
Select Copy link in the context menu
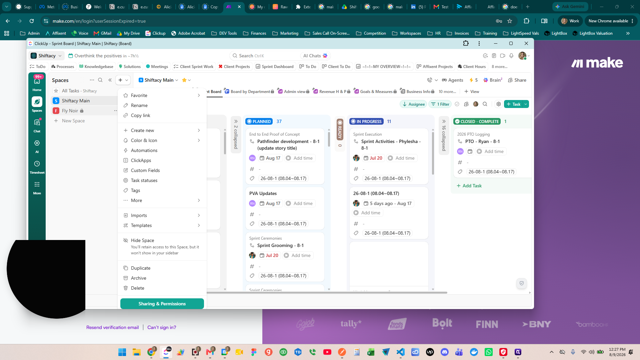click(162, 115)
